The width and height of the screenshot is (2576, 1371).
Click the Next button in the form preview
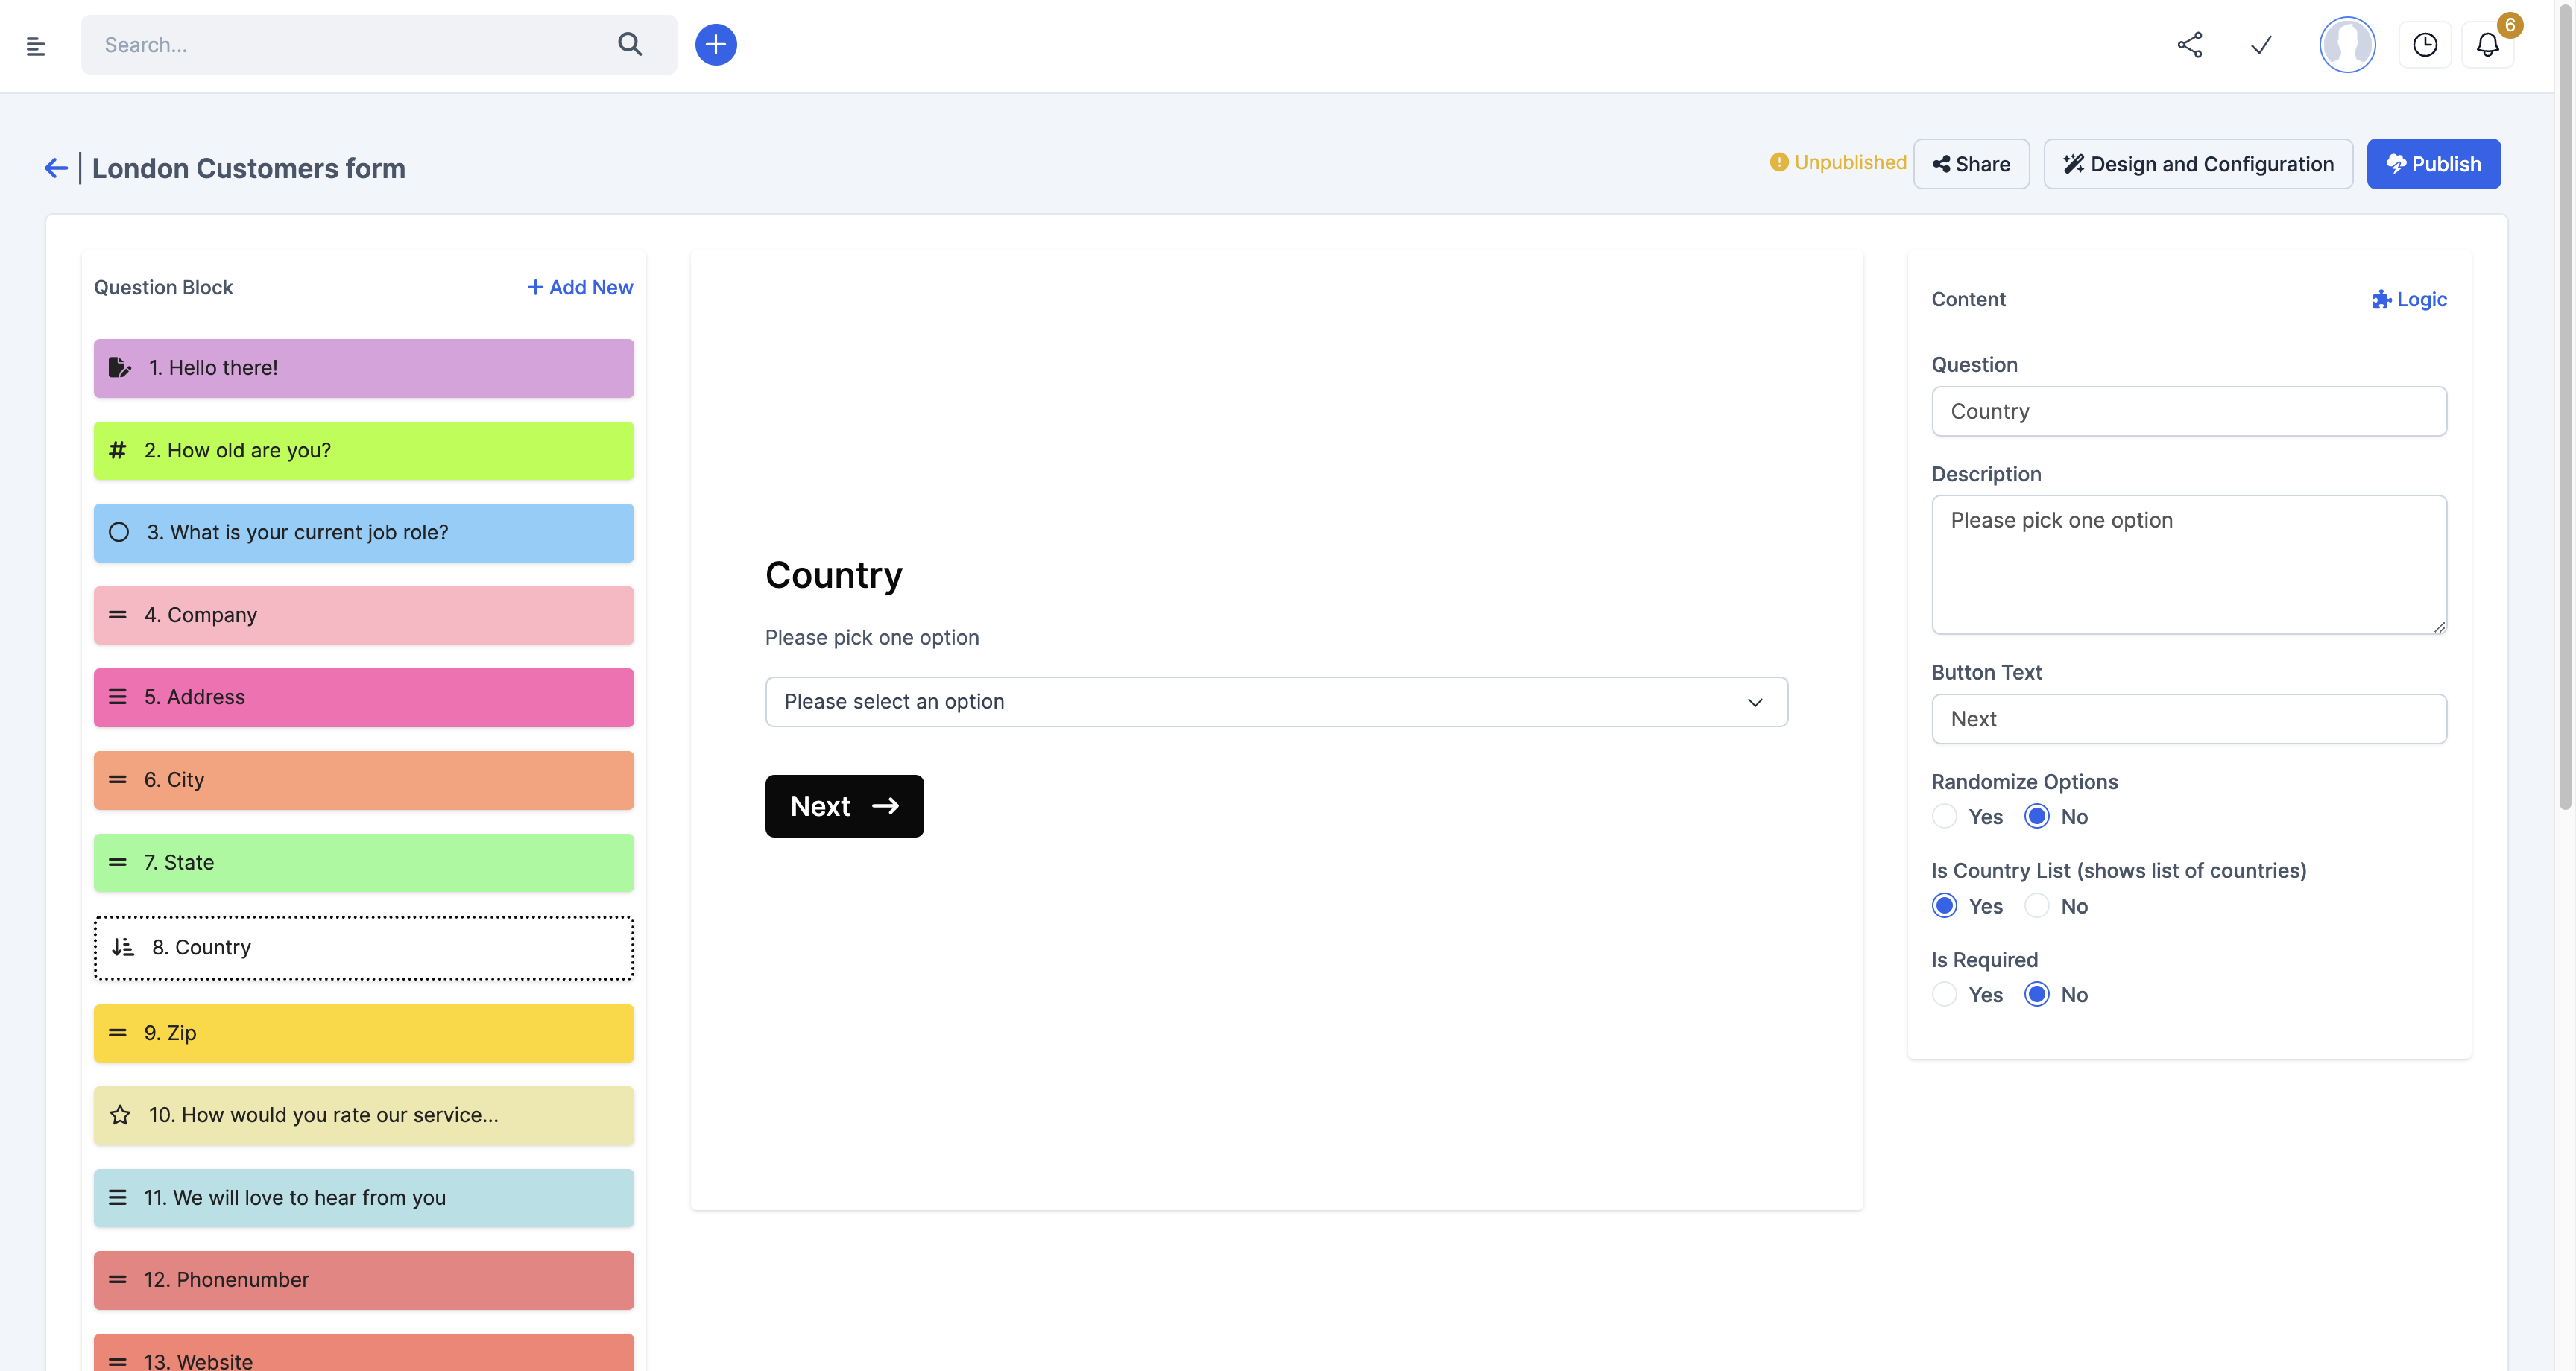point(844,805)
